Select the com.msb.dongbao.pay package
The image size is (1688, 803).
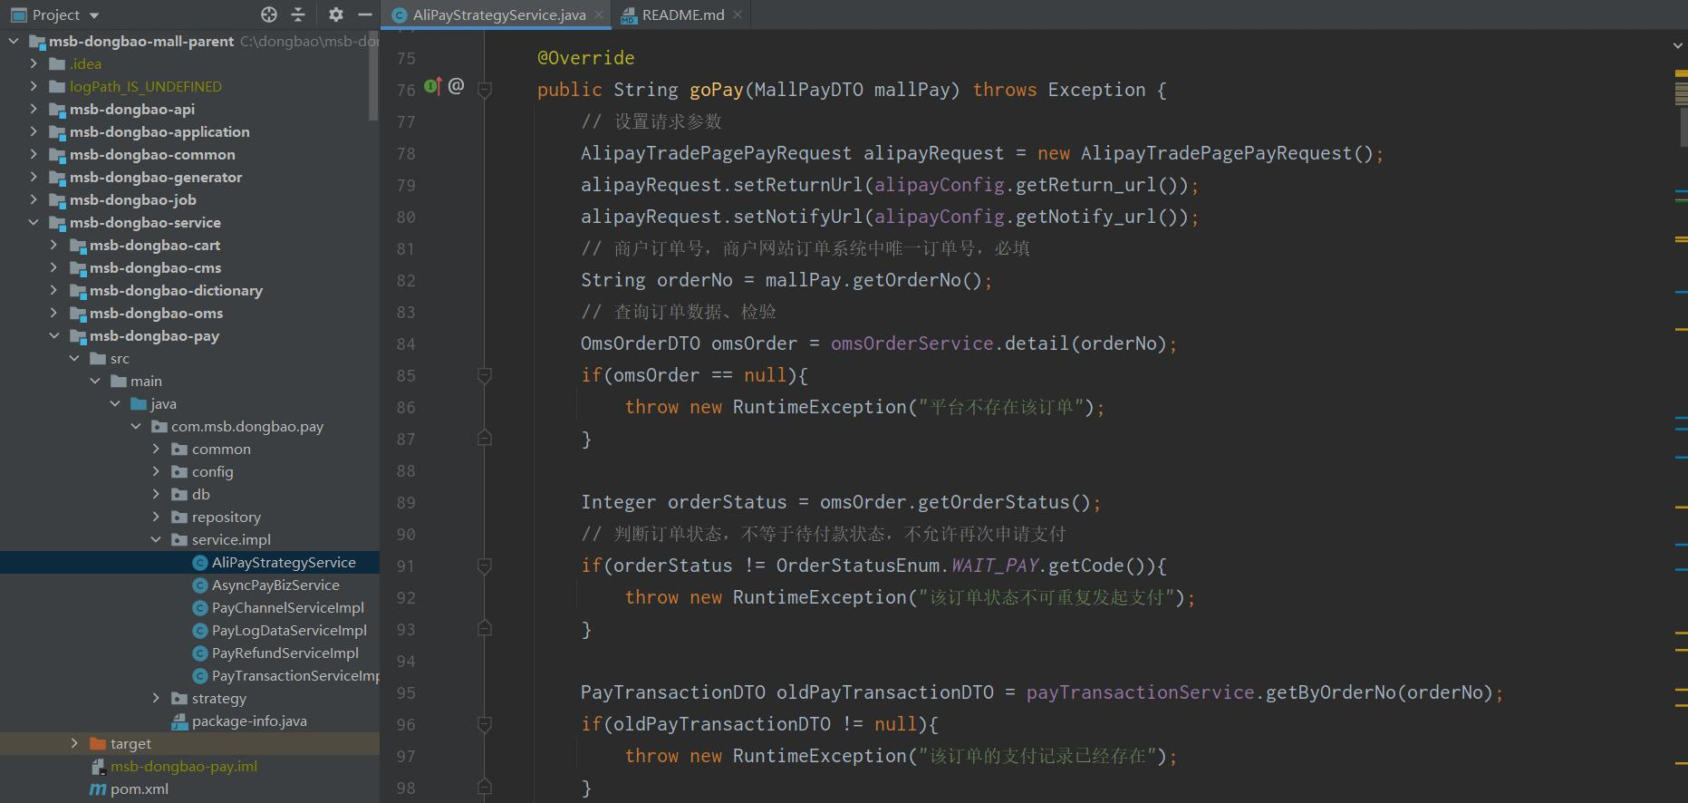point(247,426)
